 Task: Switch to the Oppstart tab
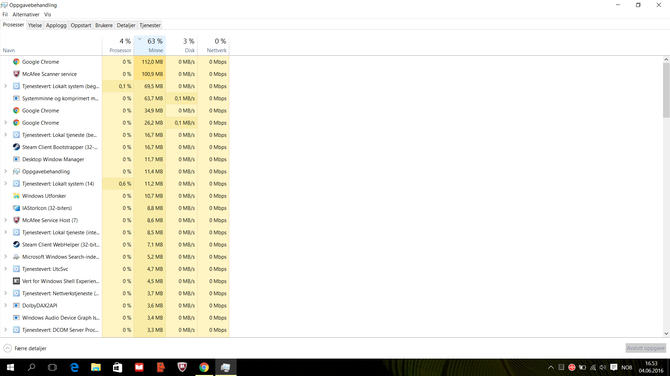click(81, 25)
